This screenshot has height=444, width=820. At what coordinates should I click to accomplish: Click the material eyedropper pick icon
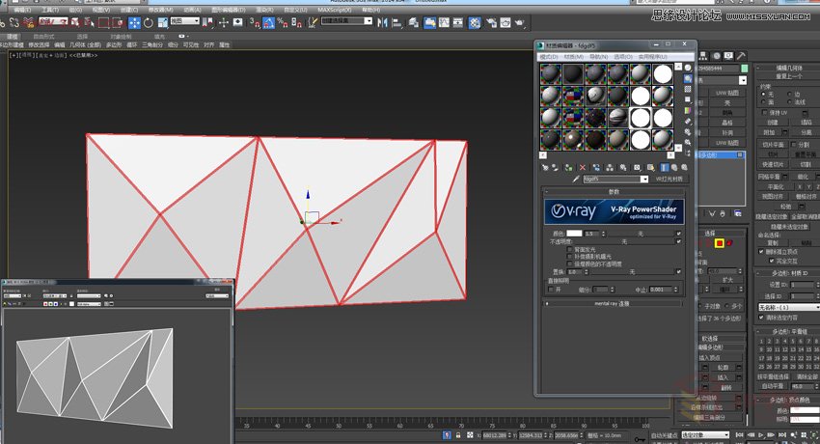pyautogui.click(x=576, y=179)
